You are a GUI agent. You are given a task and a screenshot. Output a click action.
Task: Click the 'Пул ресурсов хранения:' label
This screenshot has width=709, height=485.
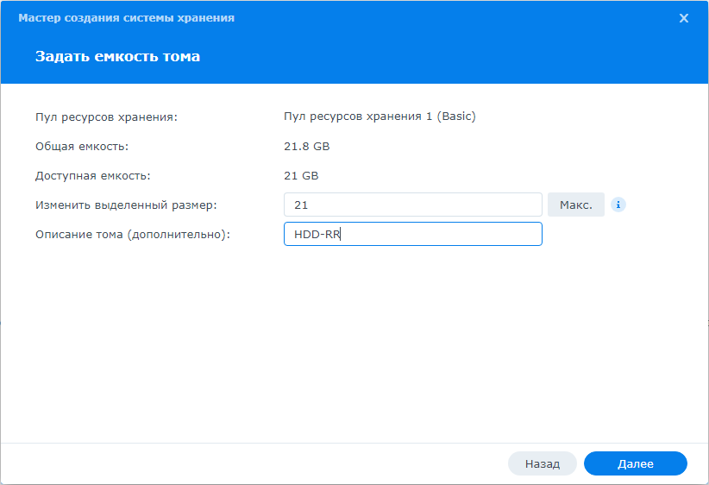(106, 117)
